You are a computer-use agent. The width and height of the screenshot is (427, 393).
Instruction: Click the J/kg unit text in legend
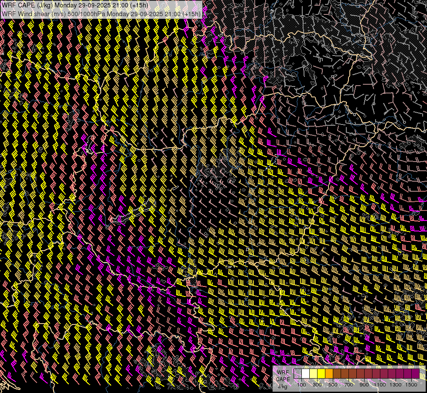(x=283, y=386)
